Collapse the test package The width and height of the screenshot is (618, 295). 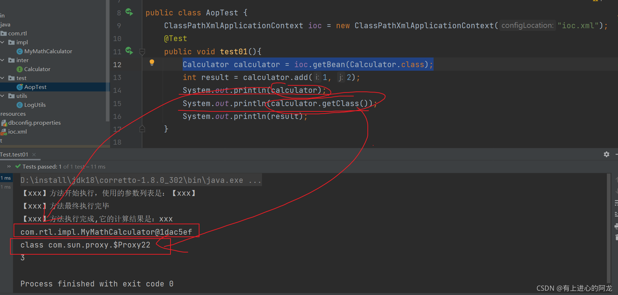[3, 78]
